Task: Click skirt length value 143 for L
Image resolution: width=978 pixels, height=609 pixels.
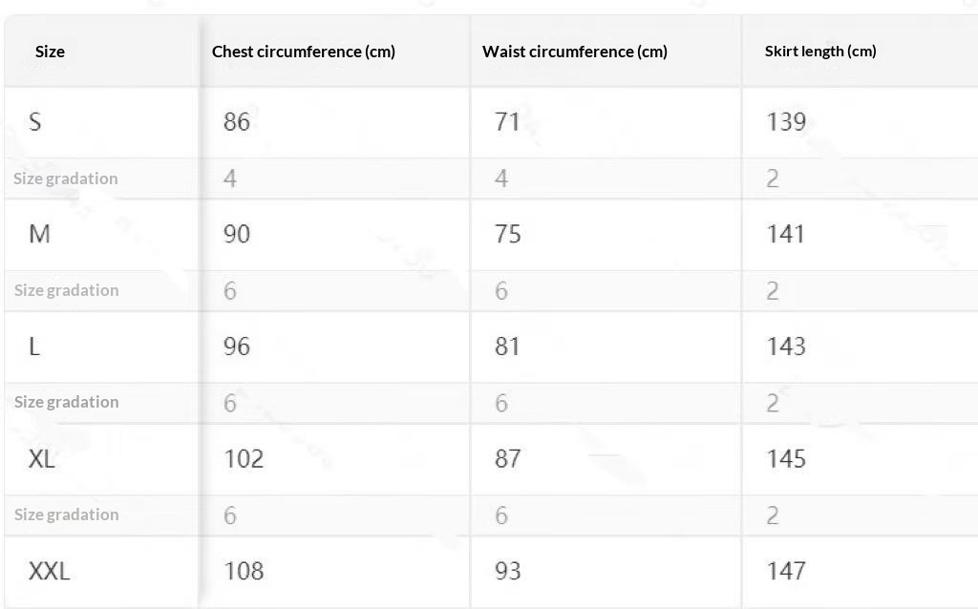Action: (786, 346)
